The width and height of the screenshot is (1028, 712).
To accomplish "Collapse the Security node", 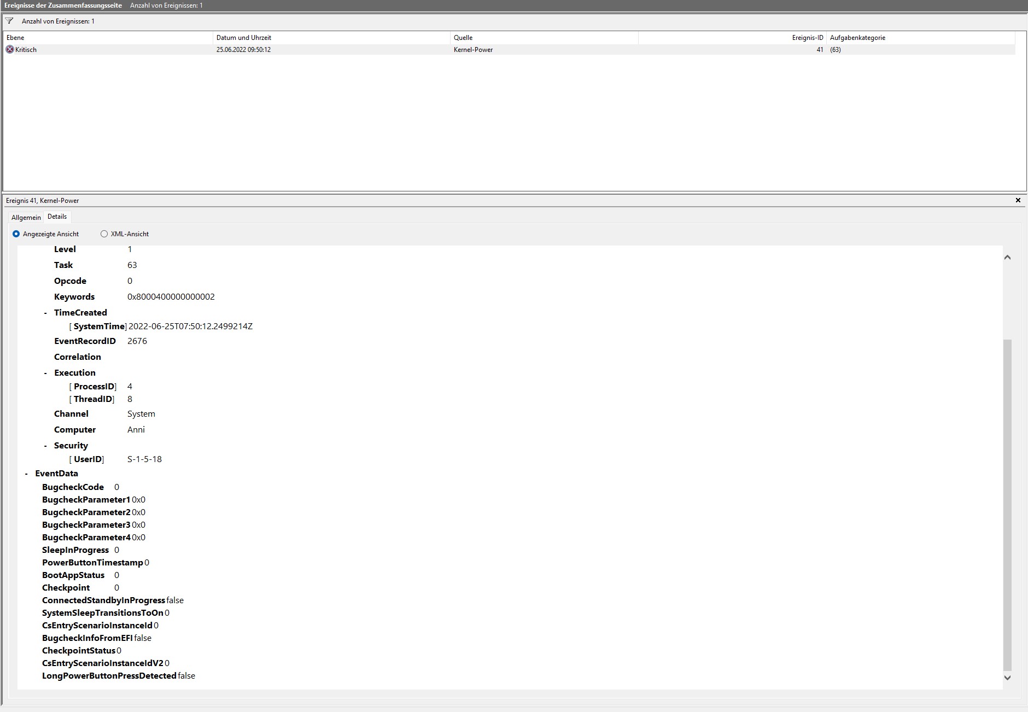I will tap(45, 446).
